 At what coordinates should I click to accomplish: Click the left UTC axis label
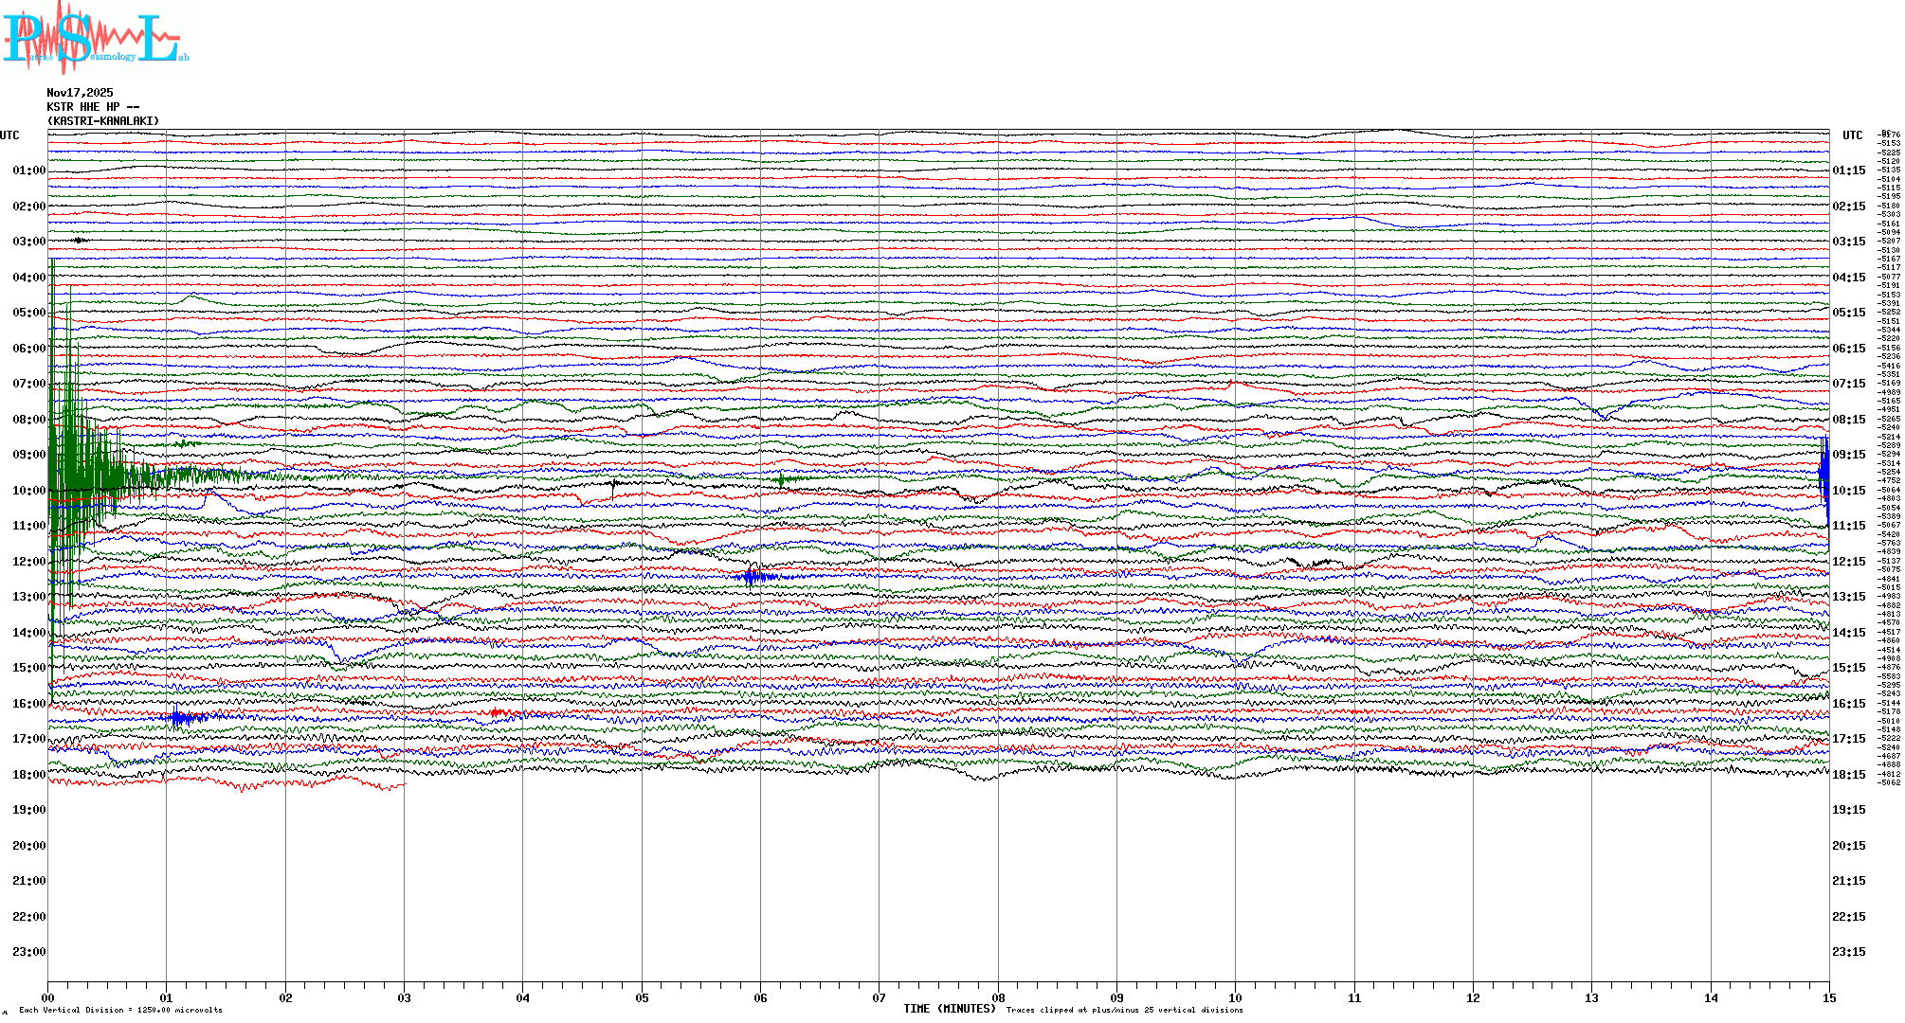point(9,135)
